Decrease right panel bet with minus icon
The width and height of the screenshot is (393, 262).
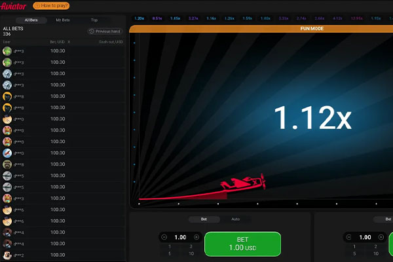click(348, 237)
